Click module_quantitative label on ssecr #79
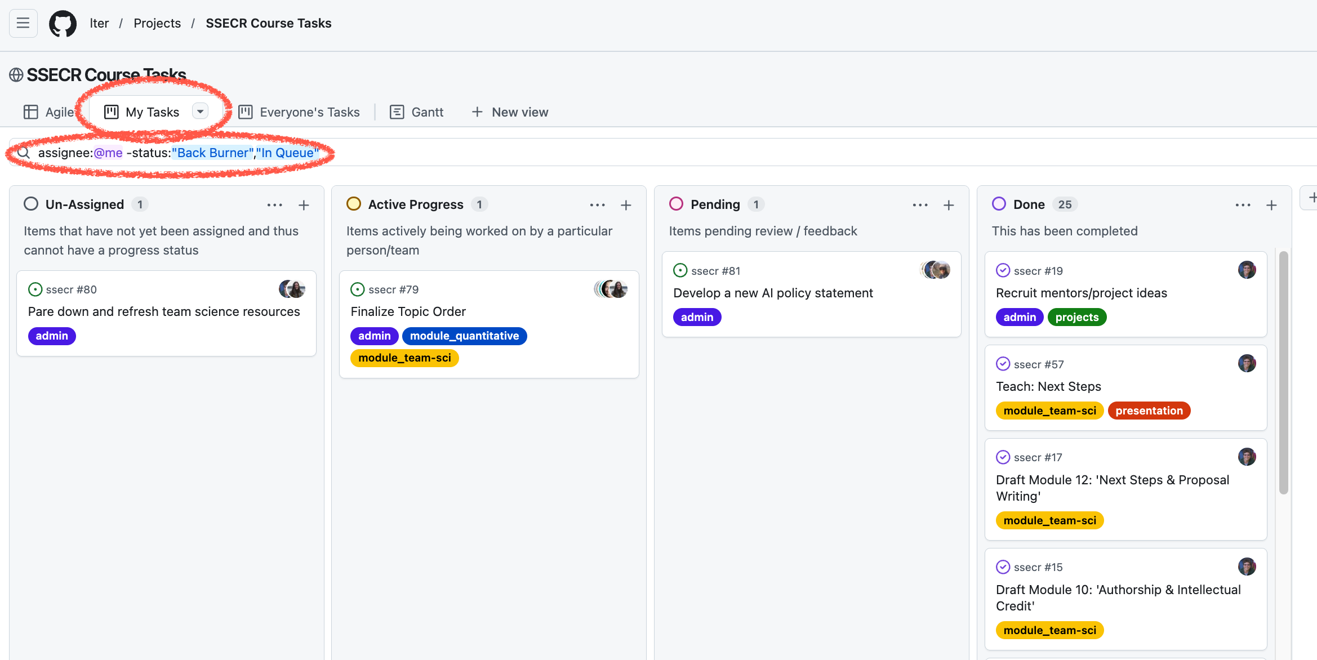Viewport: 1317px width, 660px height. [x=465, y=336]
